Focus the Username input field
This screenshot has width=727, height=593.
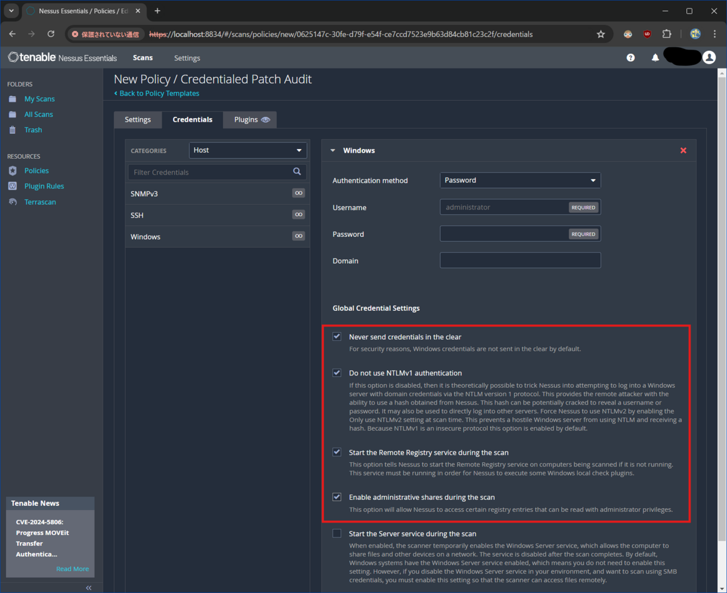[x=520, y=207]
